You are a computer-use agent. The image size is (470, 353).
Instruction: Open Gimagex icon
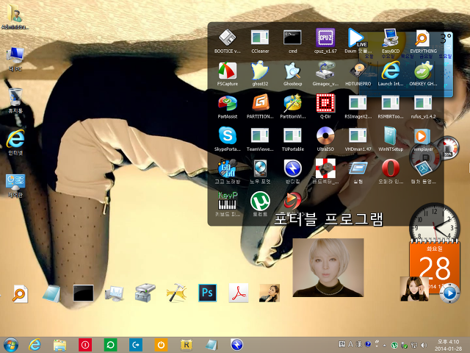[x=325, y=71]
